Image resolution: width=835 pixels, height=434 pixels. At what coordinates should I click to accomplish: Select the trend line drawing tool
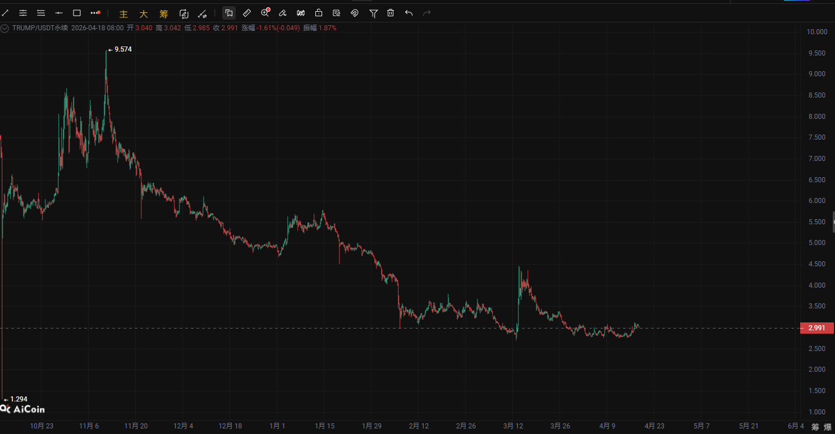coord(5,12)
